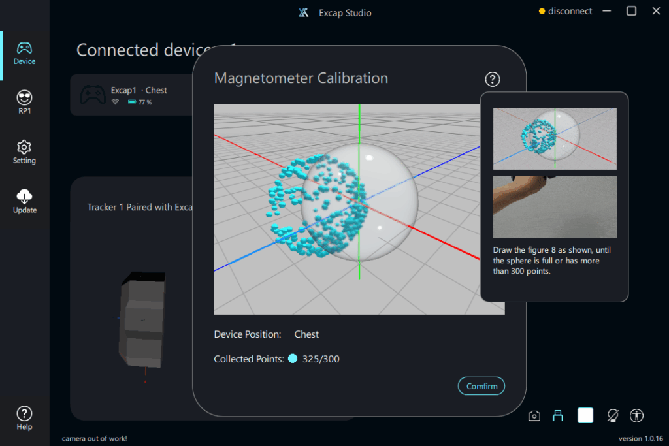Click the USB dongle icon
Screen dimensions: 669x446
558,415
